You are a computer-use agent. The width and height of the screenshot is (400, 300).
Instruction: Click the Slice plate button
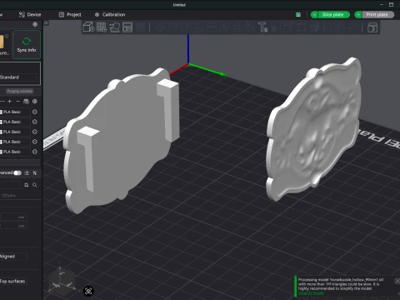(332, 14)
